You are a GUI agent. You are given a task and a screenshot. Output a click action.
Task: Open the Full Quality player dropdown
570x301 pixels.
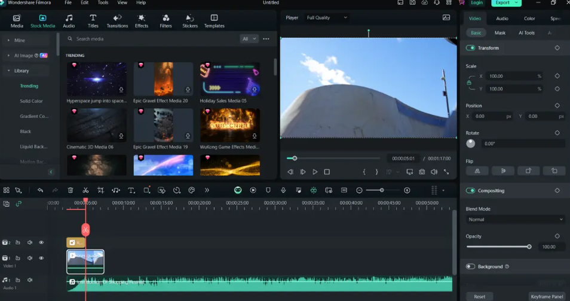(326, 18)
